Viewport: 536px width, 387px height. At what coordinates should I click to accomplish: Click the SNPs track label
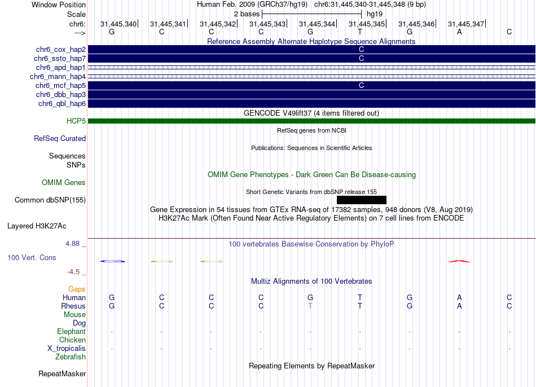pos(76,165)
